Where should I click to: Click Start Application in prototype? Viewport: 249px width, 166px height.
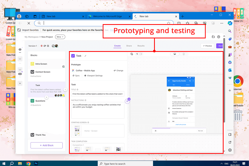pos(181,125)
